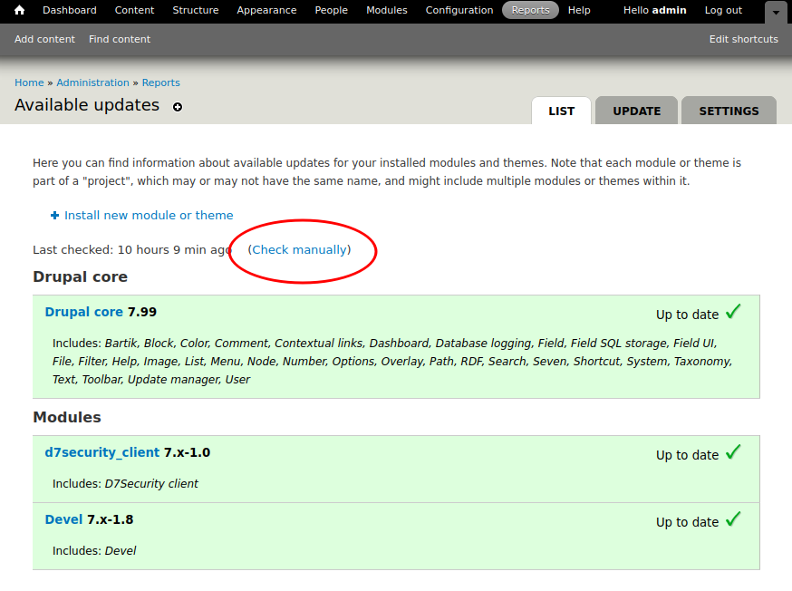Open the Help menu
The width and height of the screenshot is (792, 591).
point(579,10)
